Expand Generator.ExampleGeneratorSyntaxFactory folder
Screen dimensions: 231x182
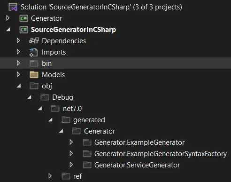71,153
